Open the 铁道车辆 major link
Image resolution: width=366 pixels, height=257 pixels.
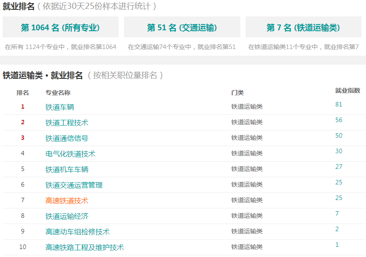coord(60,107)
